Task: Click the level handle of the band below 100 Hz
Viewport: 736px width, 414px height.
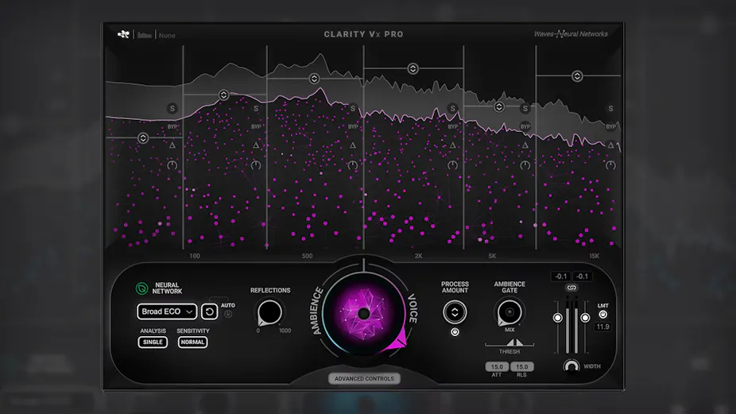Action: pyautogui.click(x=143, y=138)
